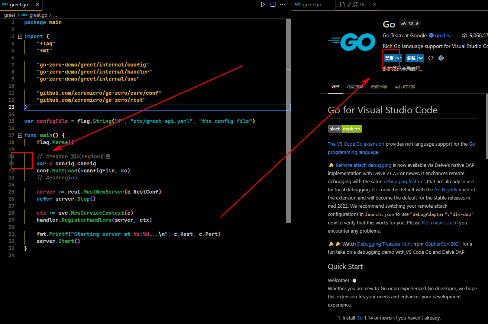Open the Go extension settings gear
The width and height of the screenshot is (488, 324).
[x=441, y=58]
